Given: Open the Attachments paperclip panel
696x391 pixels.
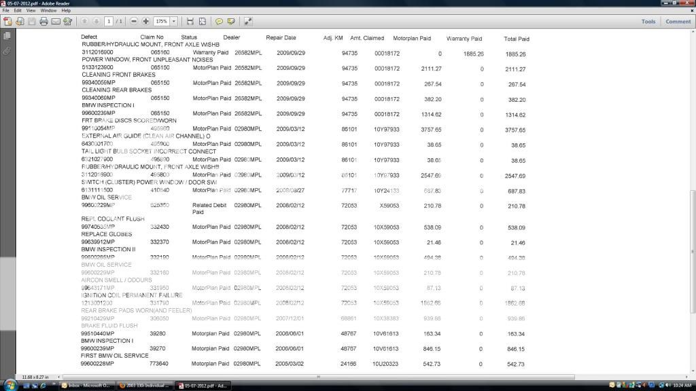Looking at the screenshot, I should [x=7, y=51].
